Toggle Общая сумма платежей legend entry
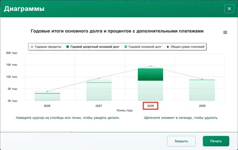238x150 pixels. 185,47
